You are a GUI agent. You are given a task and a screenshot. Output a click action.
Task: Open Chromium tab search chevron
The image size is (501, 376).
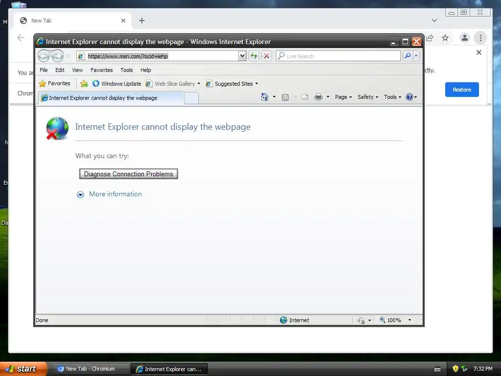coord(434,21)
